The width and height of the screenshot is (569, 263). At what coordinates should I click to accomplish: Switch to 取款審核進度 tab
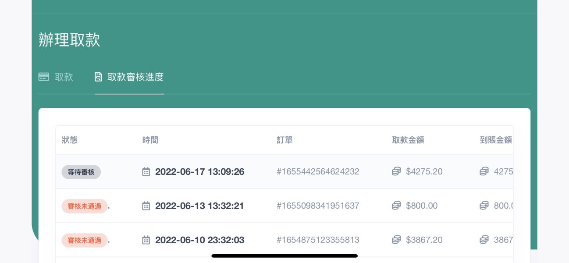129,77
